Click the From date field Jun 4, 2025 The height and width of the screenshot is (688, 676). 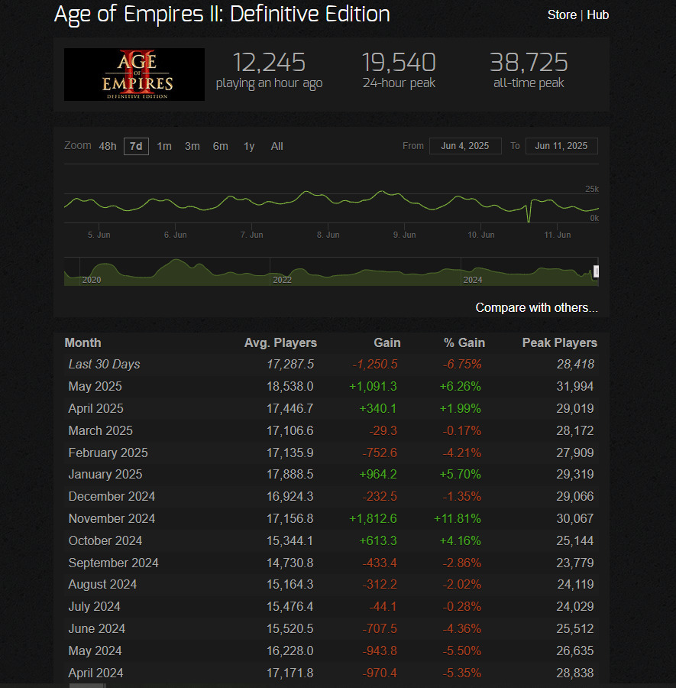(x=465, y=146)
